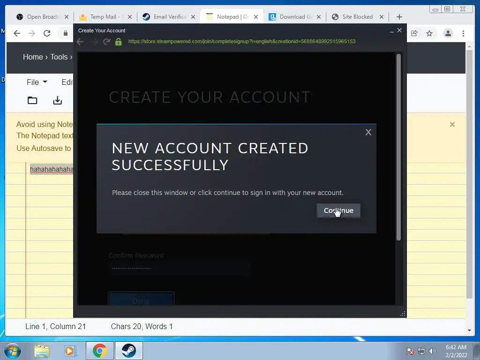Viewport: 480px width, 360px height.
Task: Click the resize grip of the Steam window
Action: click(403, 314)
